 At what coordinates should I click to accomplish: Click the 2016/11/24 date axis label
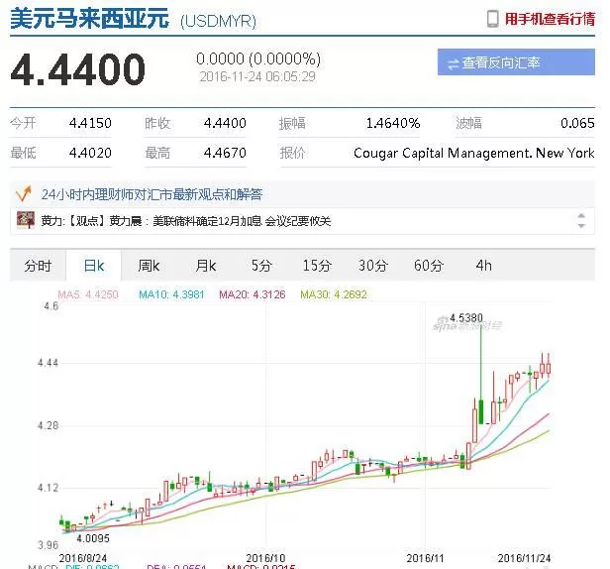pos(524,558)
